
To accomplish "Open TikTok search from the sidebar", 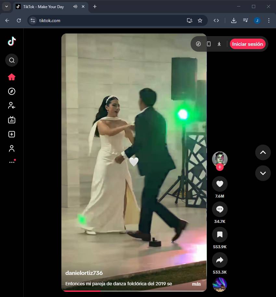I will (12, 60).
